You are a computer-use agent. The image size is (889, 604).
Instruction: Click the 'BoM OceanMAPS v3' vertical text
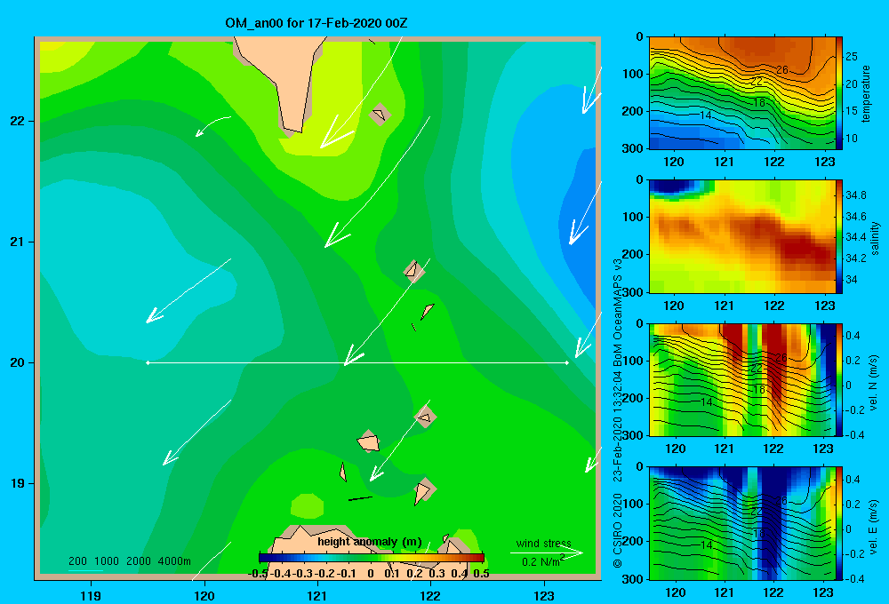click(x=618, y=314)
